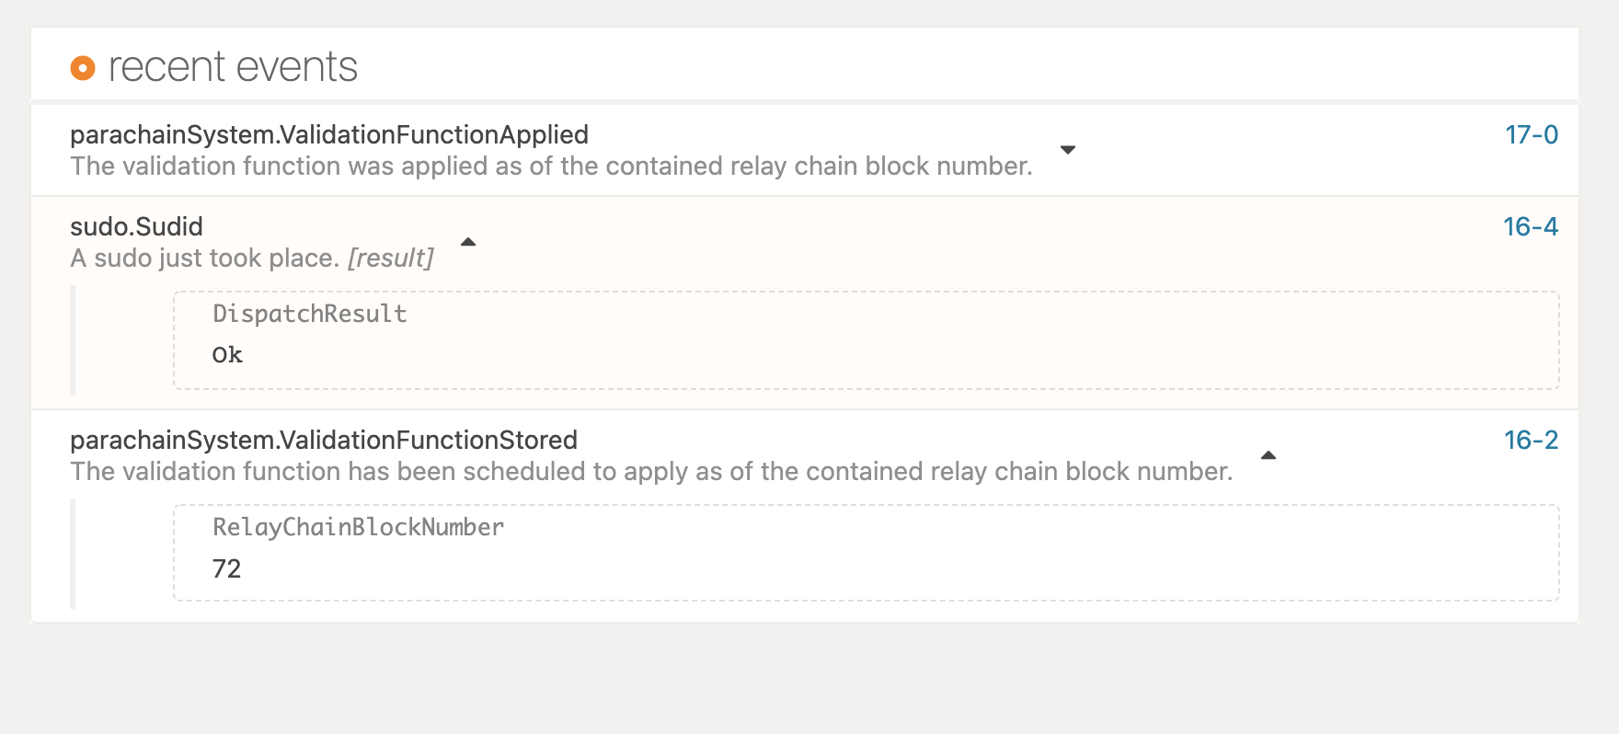
Task: Open block event link 16-4
Action: [x=1530, y=227]
